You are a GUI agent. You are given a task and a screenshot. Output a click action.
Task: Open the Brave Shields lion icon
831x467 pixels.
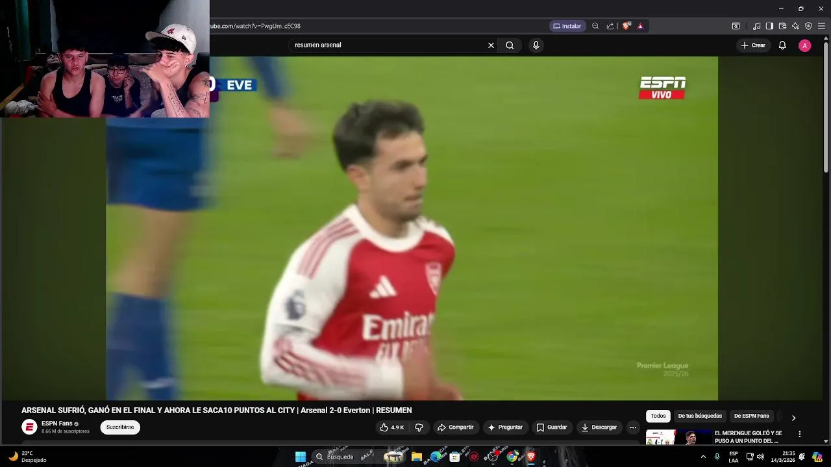point(626,26)
